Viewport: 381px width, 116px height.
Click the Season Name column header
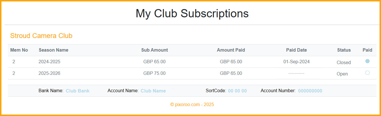coord(53,50)
